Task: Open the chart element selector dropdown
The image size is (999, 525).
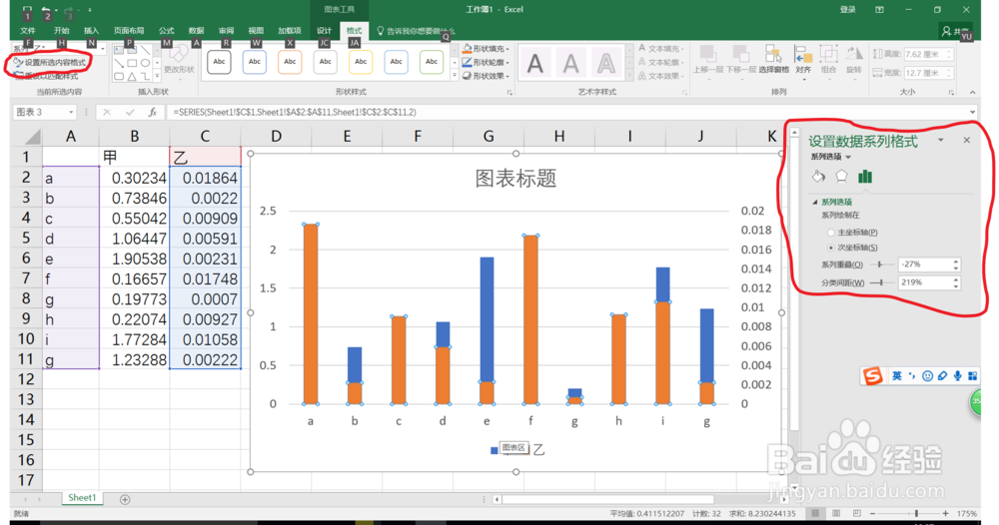Action: [103, 48]
